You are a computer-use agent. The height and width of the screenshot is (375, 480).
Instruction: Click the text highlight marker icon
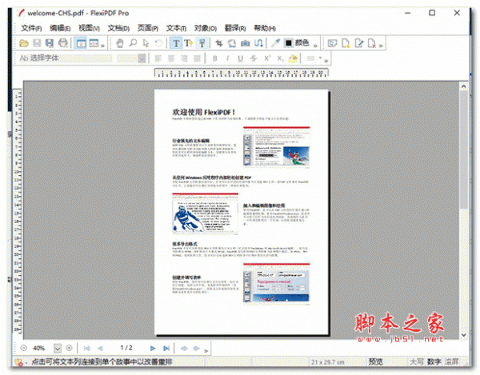(x=293, y=58)
